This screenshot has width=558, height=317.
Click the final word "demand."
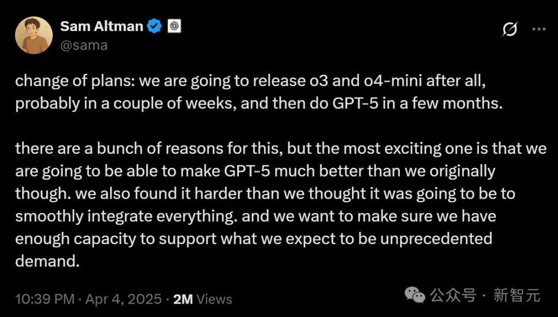48,261
